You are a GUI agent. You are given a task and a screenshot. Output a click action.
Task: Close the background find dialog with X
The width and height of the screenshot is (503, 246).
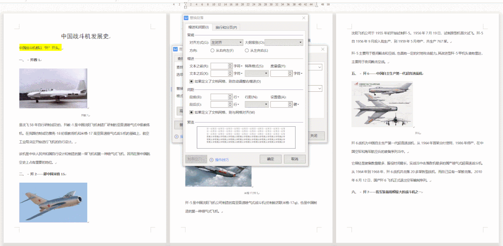pyautogui.click(x=323, y=49)
